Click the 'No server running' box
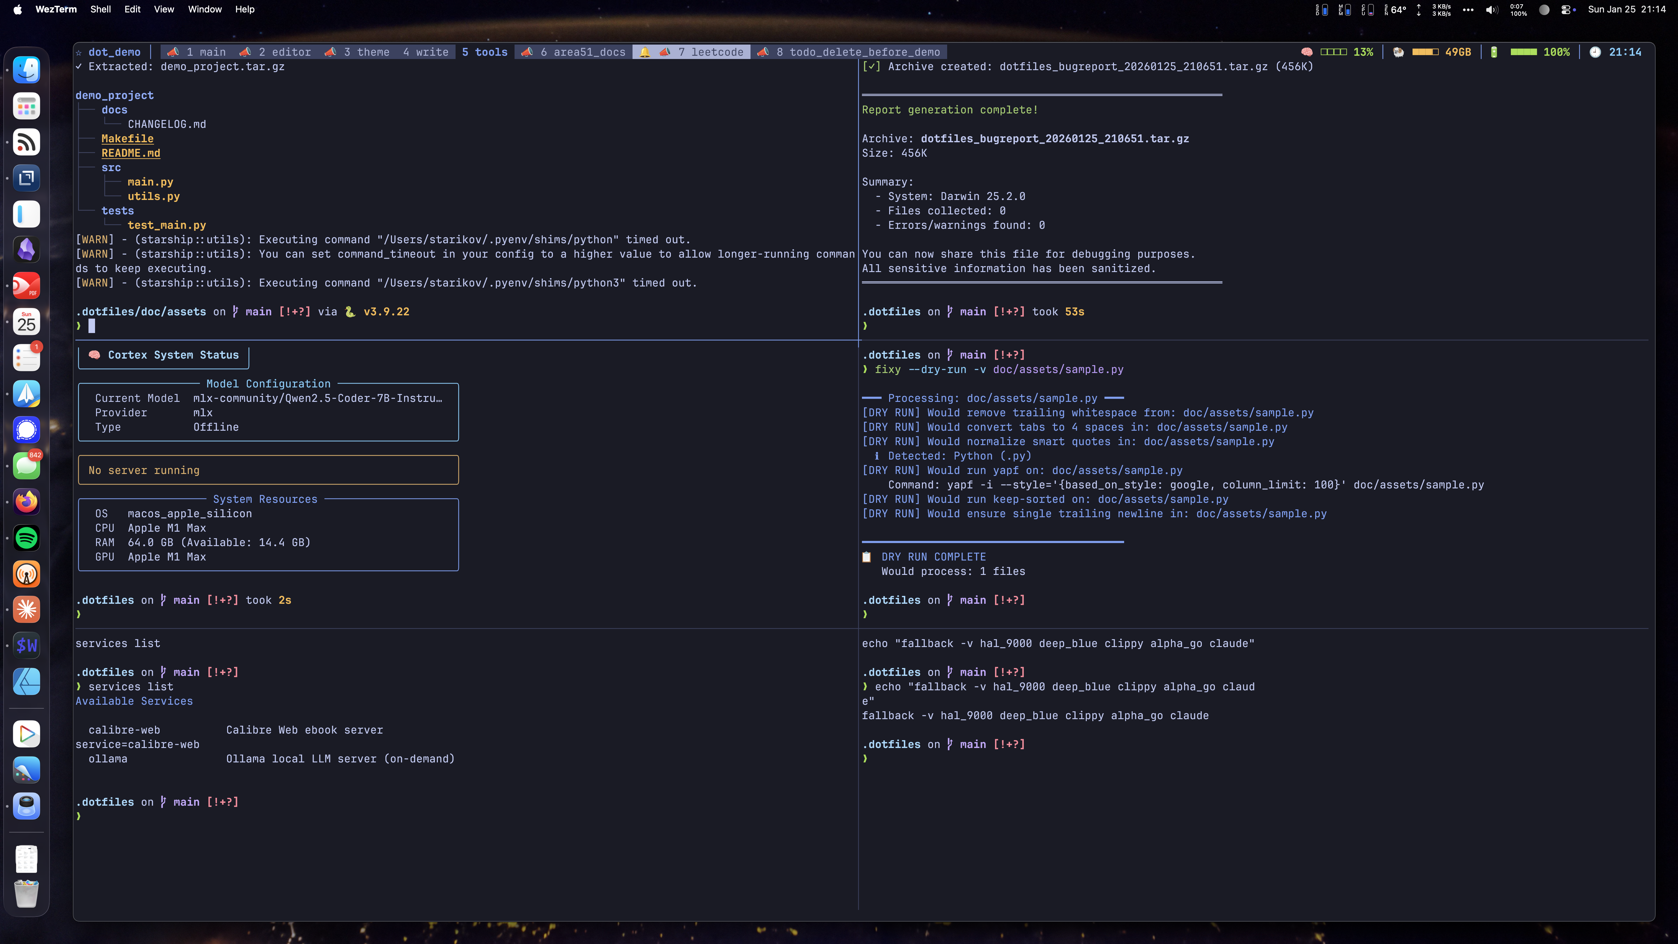Screen dimensions: 1678x944 pos(268,470)
